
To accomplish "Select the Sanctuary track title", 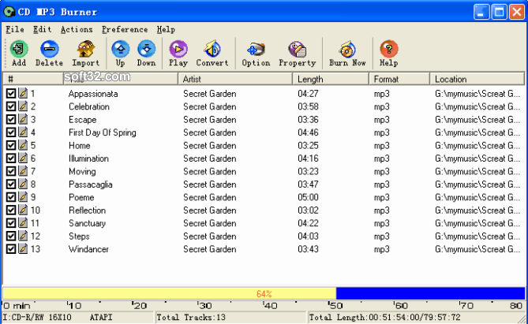I will point(88,223).
